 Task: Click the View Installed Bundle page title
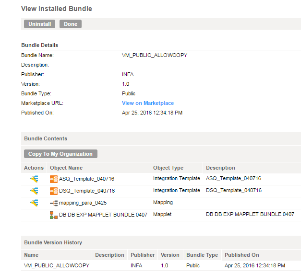(57, 9)
